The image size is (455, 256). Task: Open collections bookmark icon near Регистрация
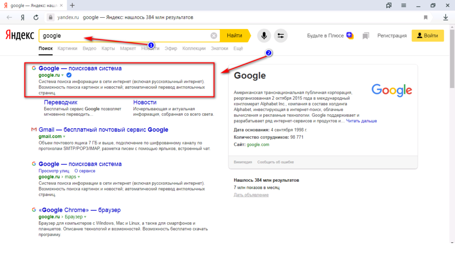[366, 36]
